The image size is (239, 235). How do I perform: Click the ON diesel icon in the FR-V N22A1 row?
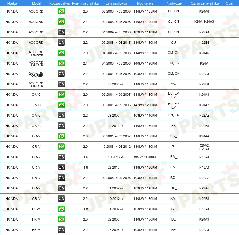pyautogui.click(x=61, y=230)
